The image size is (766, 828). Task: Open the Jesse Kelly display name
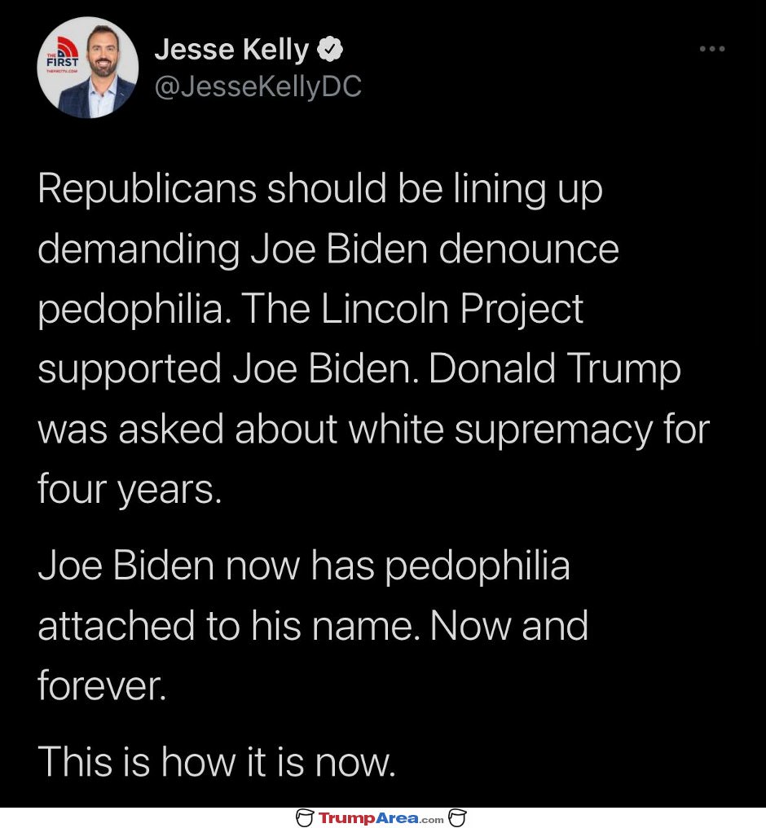[x=231, y=51]
